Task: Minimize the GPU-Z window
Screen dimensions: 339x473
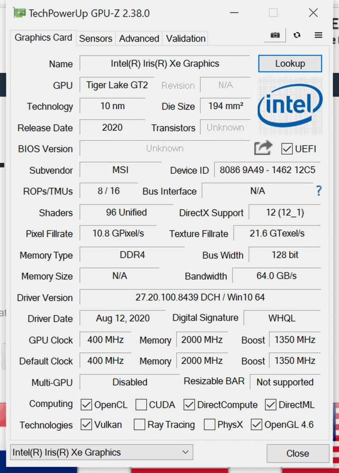Action: (x=234, y=13)
